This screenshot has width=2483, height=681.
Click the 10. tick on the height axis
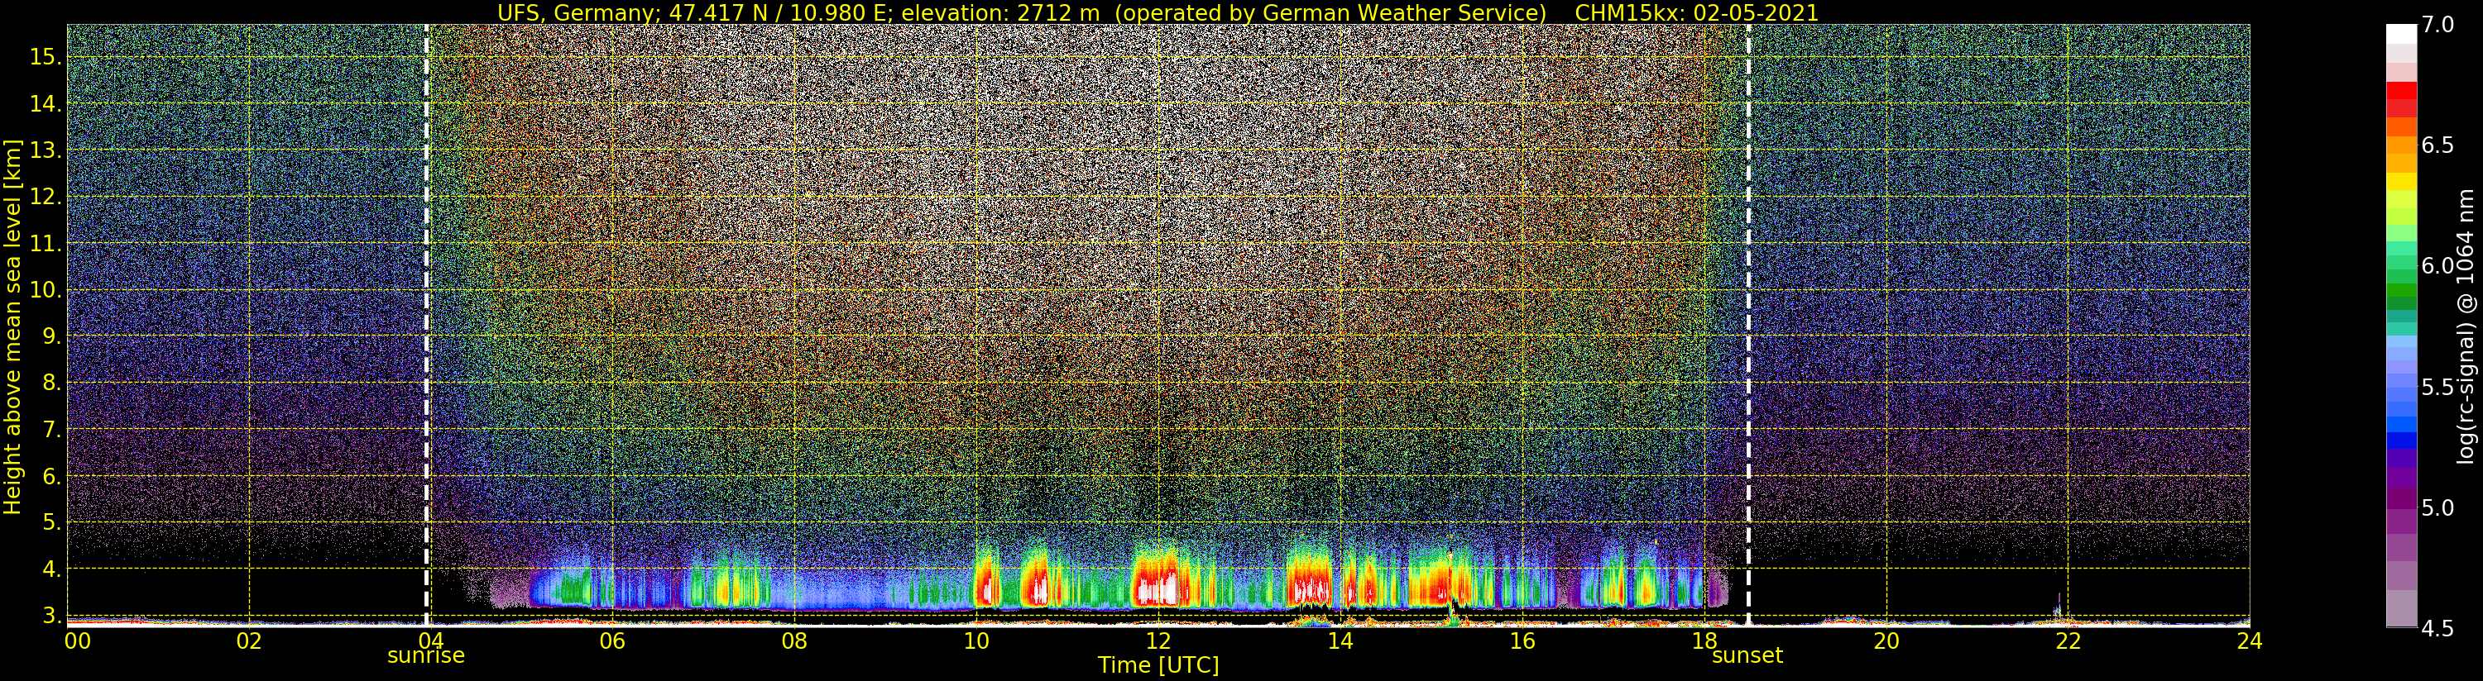pyautogui.click(x=46, y=290)
